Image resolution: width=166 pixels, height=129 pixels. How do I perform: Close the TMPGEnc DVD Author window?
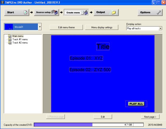pyautogui.click(x=163, y=2)
